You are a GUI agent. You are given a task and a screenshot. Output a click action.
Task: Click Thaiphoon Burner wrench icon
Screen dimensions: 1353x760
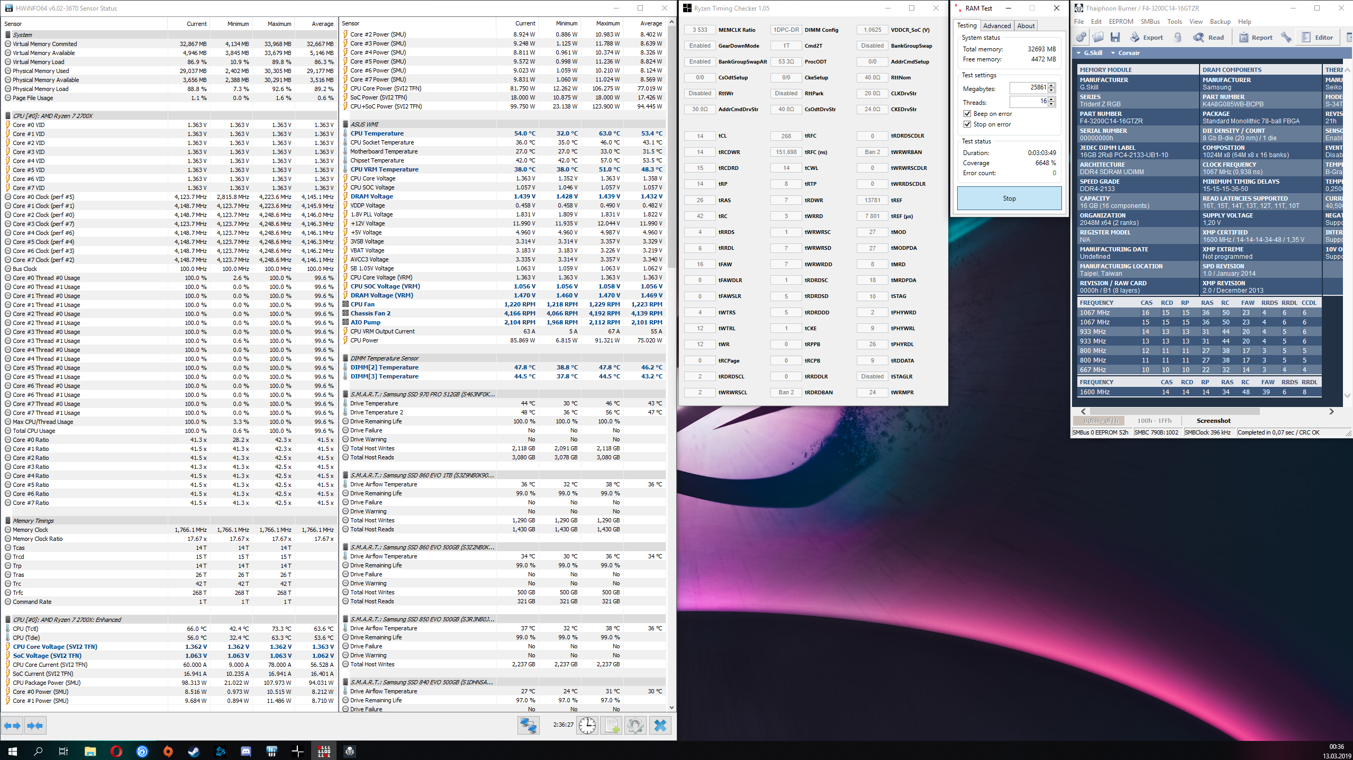(x=1286, y=37)
